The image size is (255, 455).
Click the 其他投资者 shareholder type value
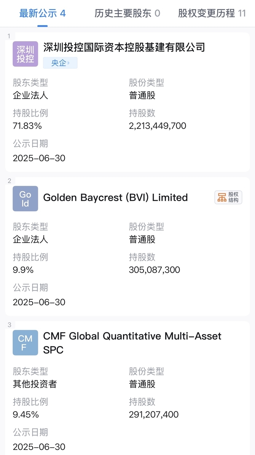(x=35, y=384)
